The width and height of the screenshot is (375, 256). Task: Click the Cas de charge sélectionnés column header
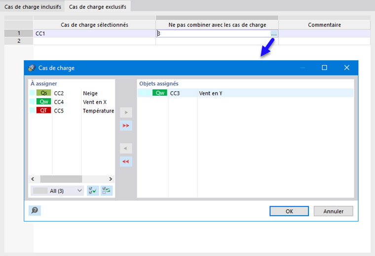click(x=94, y=25)
